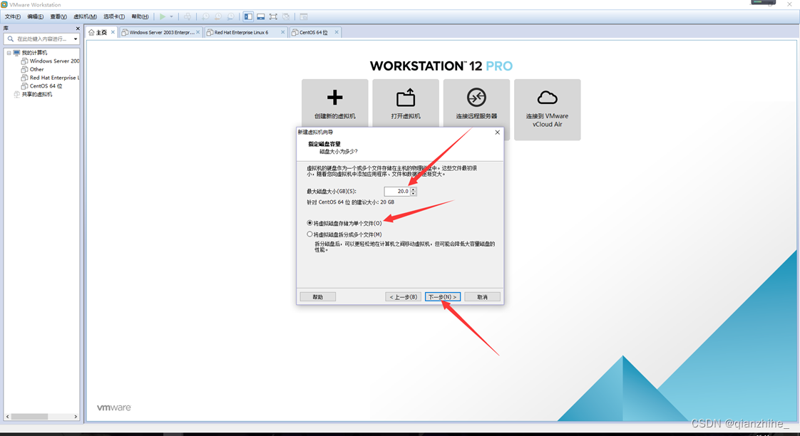Close the Windows Server 2003 tab
Screen dimensions: 800x436
[x=198, y=32]
